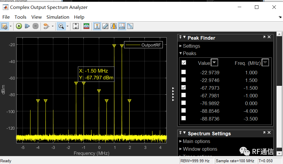This screenshot has height=164, width=283.
Task: Click the X: -1.50 MHz data tip
Action: tap(96, 74)
